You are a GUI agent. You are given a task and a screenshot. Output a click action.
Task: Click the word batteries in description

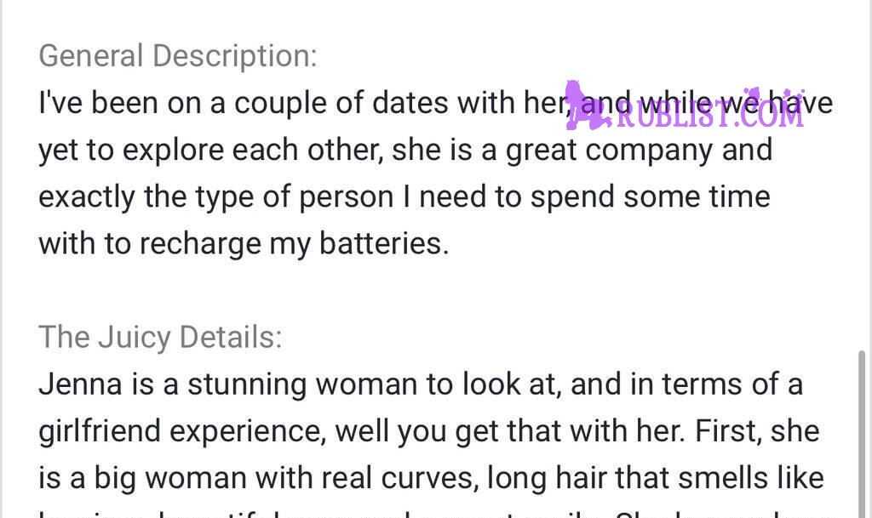[384, 244]
